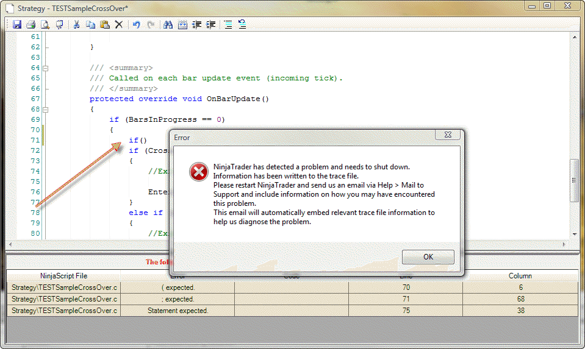Image resolution: width=585 pixels, height=349 pixels.
Task: Increase indent of selected lines
Action: [x=211, y=24]
